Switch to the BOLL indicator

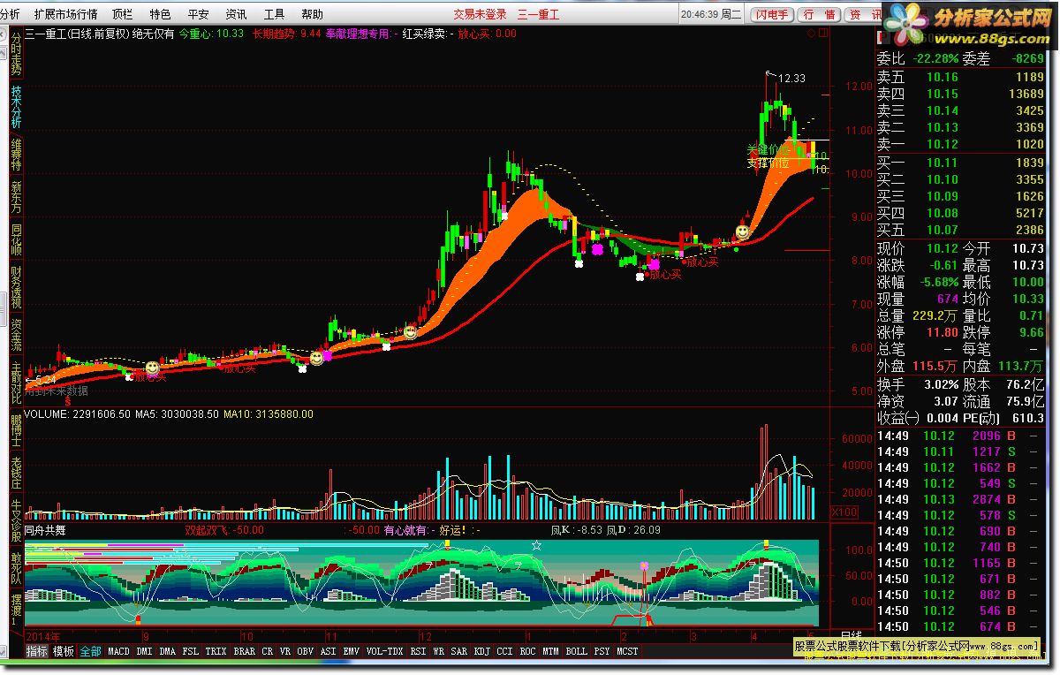point(576,651)
